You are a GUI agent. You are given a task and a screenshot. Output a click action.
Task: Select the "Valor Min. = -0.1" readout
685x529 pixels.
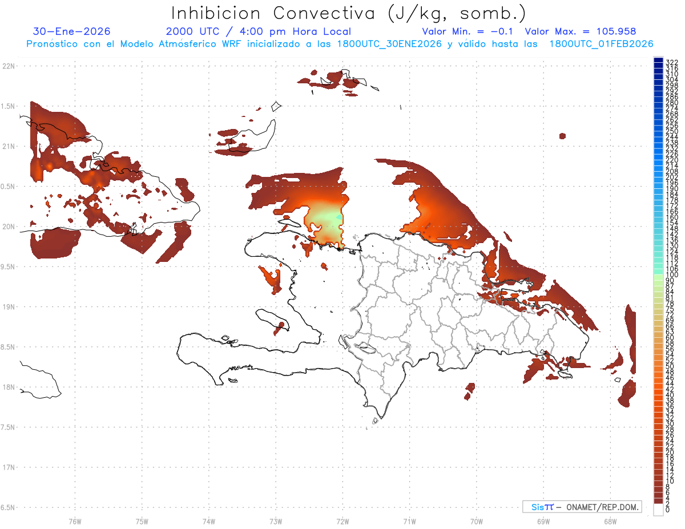click(469, 31)
